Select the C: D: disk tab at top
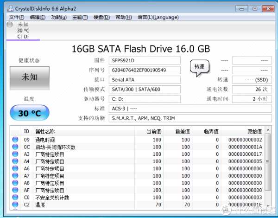The image size is (278, 218). click(x=23, y=30)
